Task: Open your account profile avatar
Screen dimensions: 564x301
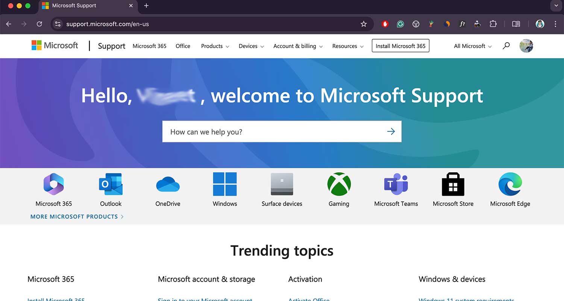Action: pos(526,46)
